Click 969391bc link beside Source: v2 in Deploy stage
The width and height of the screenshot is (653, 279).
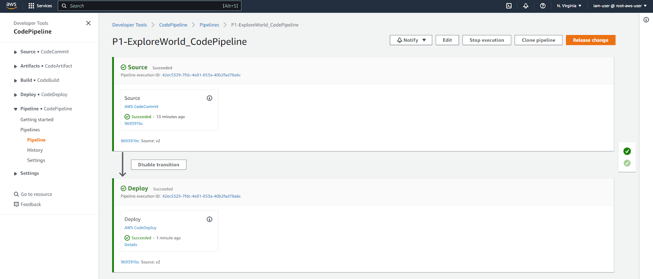click(x=130, y=262)
